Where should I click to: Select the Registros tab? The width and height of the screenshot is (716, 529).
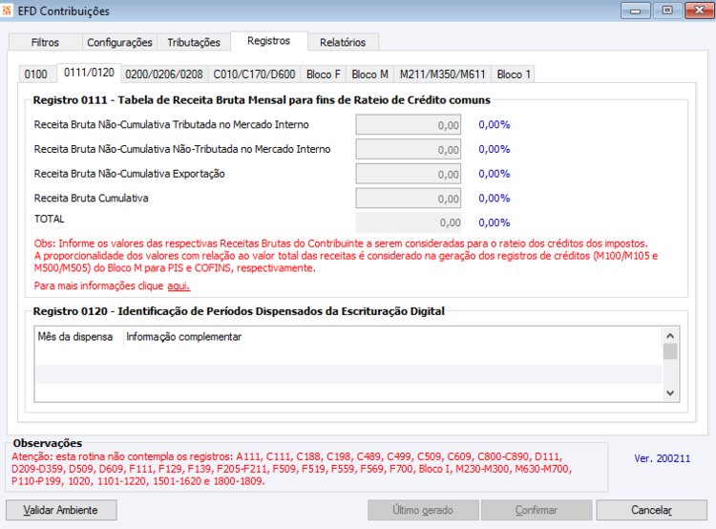point(269,41)
